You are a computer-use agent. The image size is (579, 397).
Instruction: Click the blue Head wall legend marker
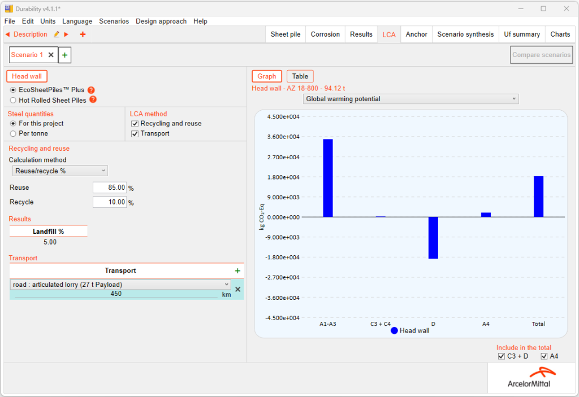(x=394, y=330)
